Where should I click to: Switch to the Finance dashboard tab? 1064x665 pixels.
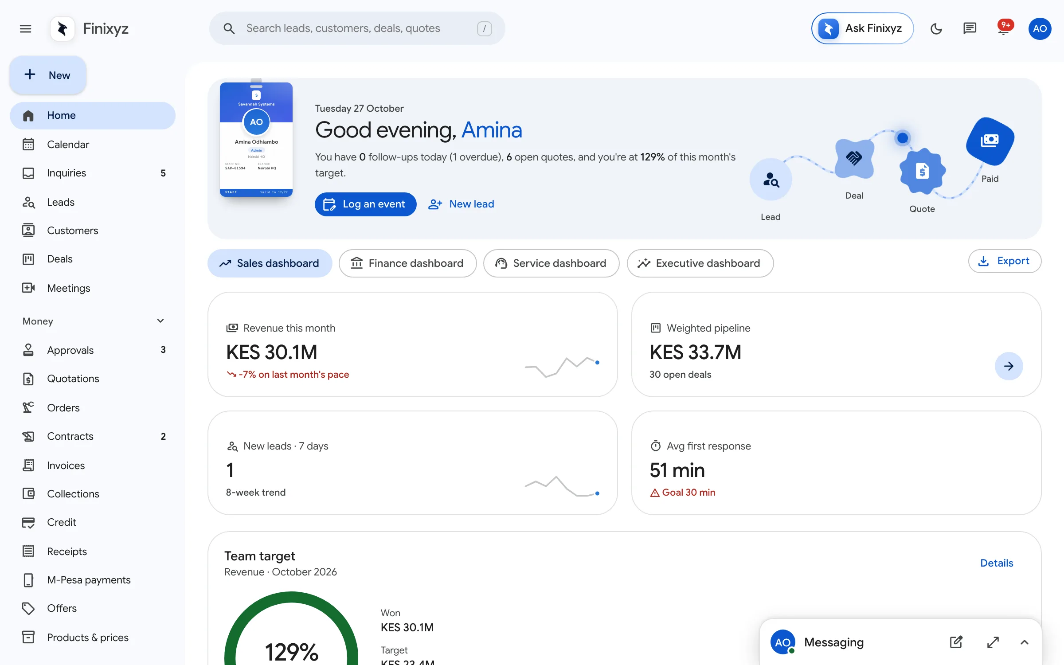pos(407,263)
